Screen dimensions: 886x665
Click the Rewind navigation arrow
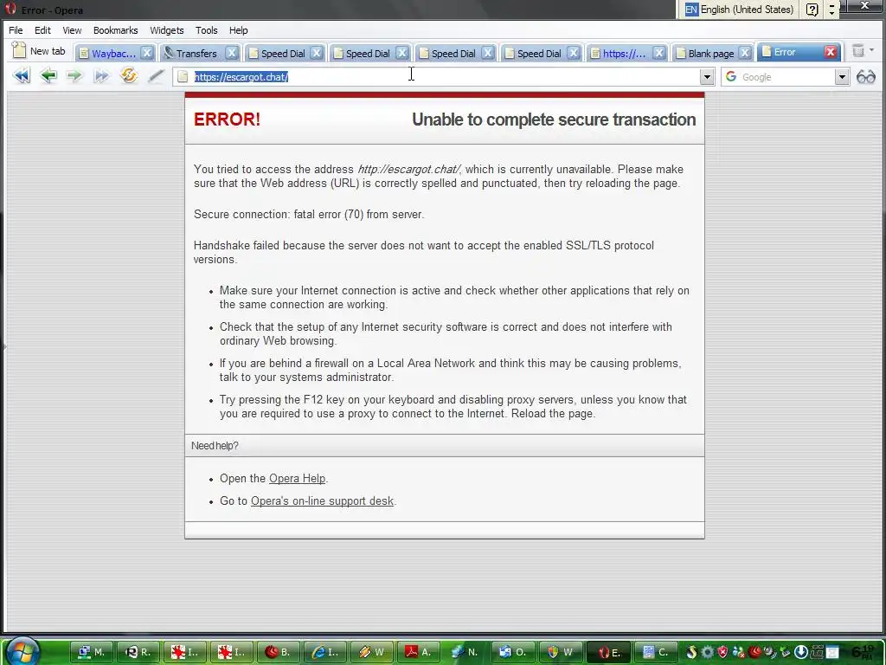(22, 76)
